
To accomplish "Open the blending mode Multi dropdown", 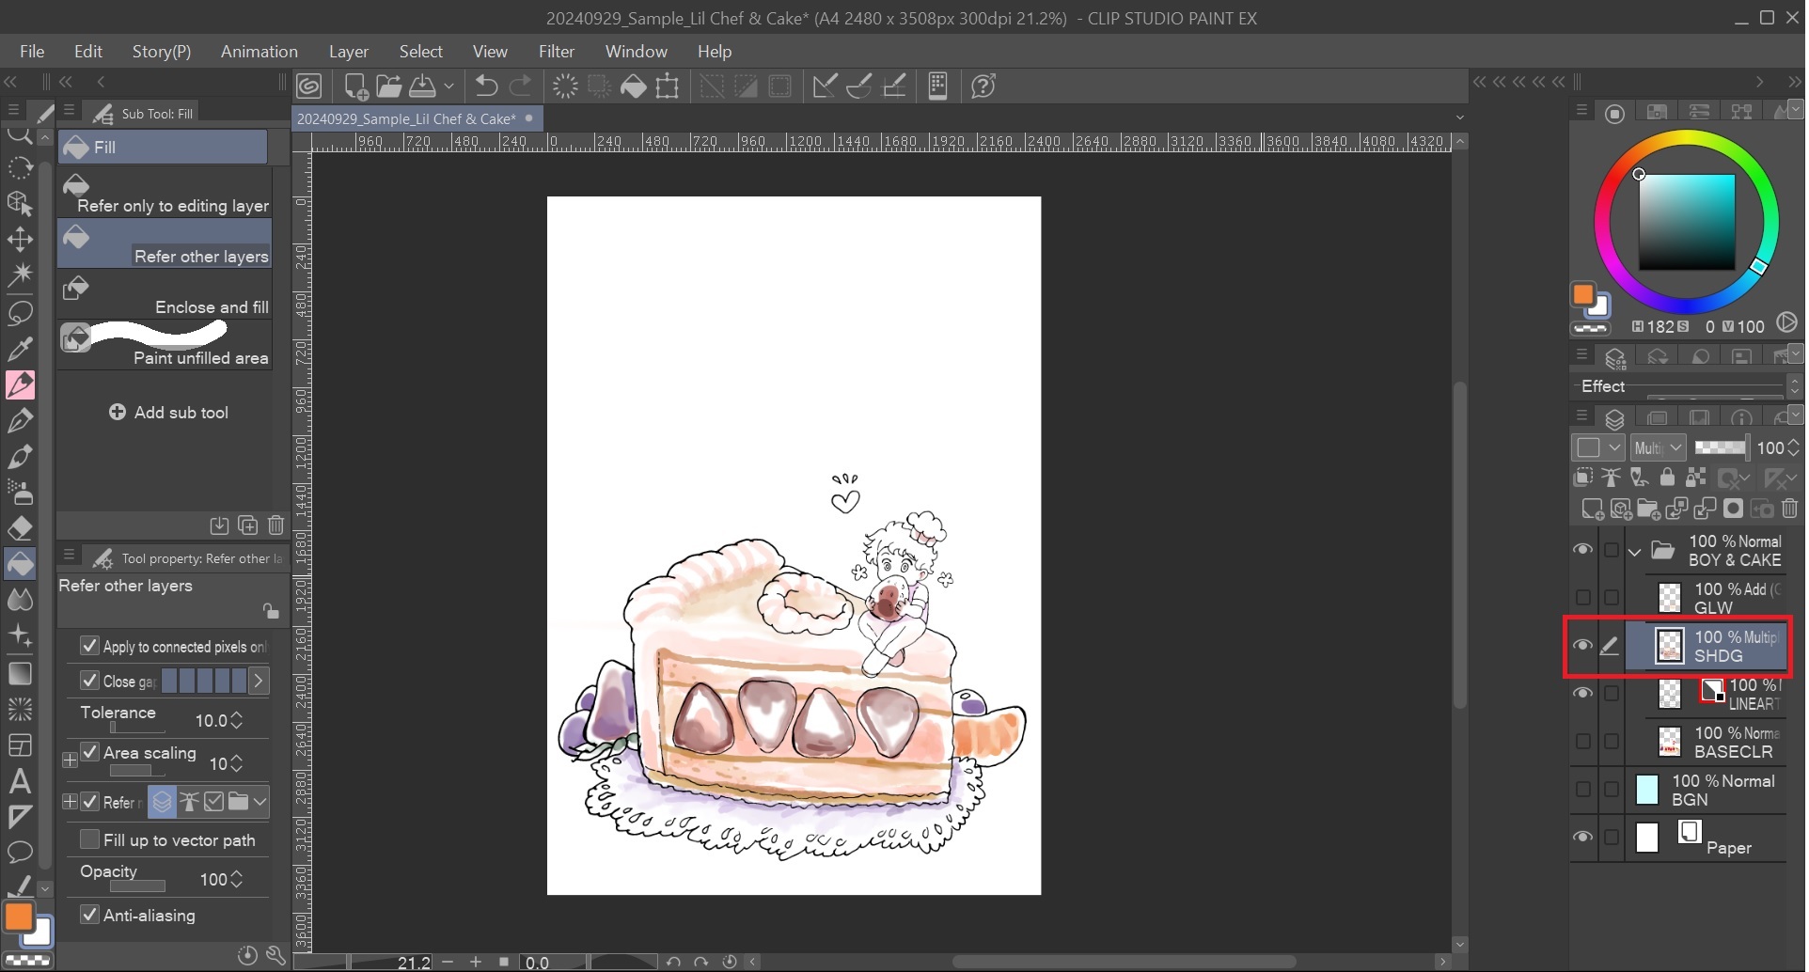I will (1658, 448).
